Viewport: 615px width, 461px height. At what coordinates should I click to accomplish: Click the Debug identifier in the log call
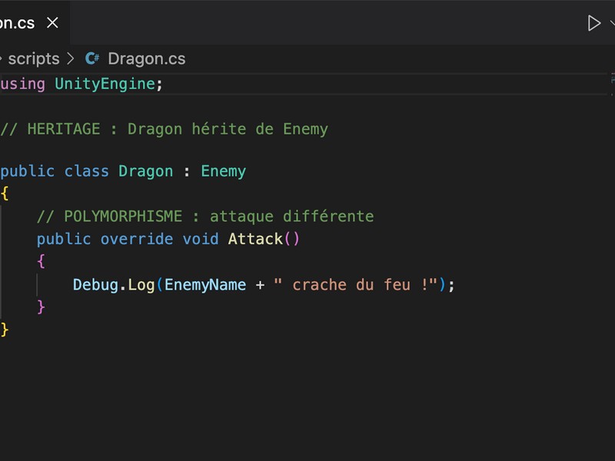pos(95,284)
